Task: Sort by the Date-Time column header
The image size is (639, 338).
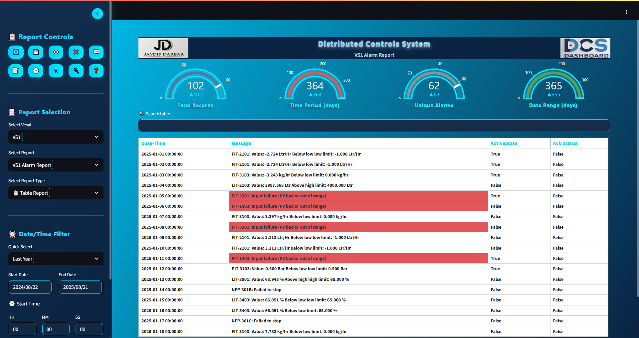Action: [153, 143]
